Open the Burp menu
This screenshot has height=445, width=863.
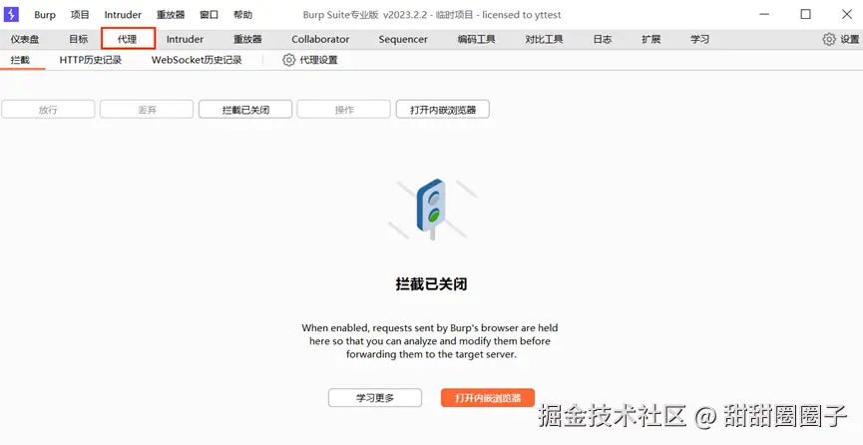(x=45, y=15)
